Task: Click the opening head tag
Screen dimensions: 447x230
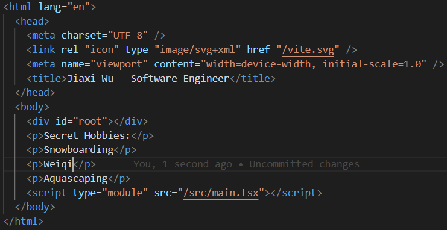Action: click(32, 21)
